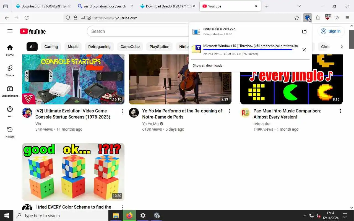Show hidden system tray icons
This screenshot has width=354, height=221.
click(x=305, y=215)
